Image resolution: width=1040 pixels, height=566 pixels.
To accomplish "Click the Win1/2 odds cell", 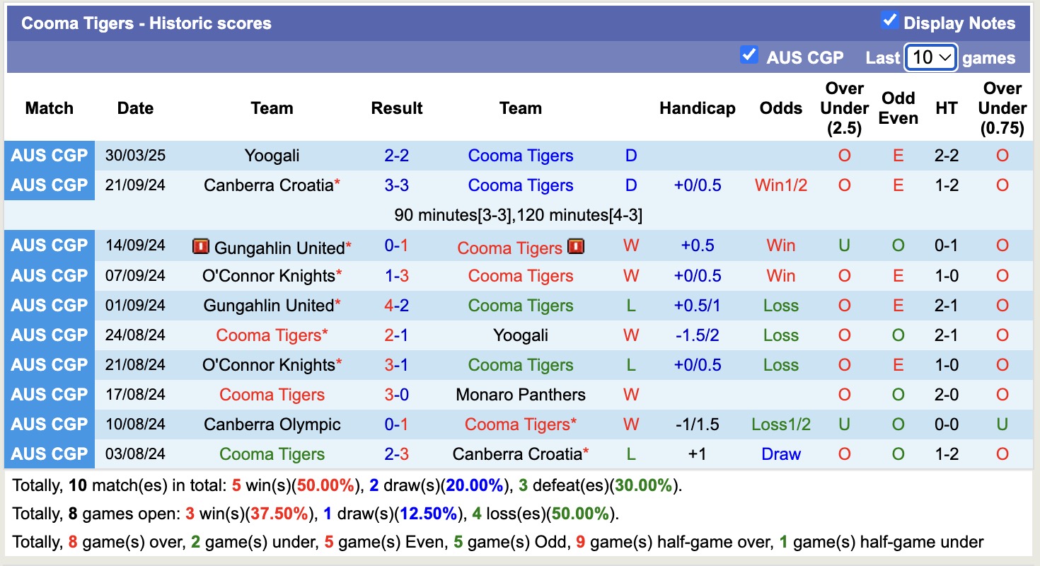I will tap(780, 185).
